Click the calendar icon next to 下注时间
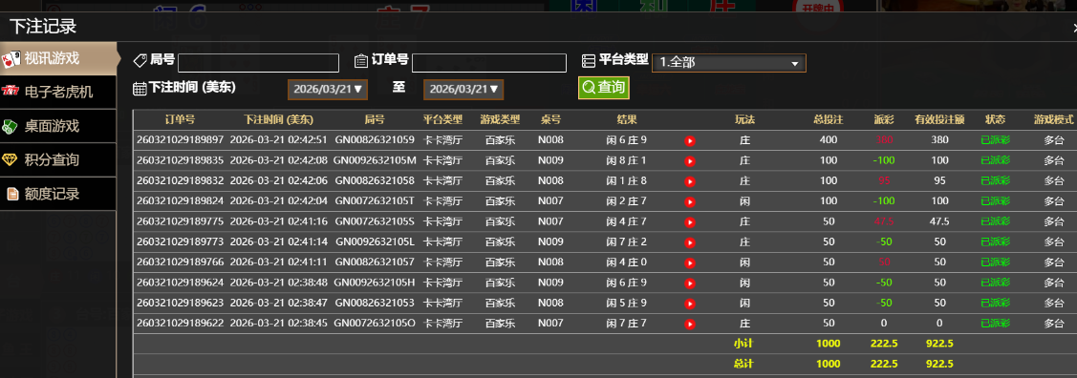1077x378 pixels. pyautogui.click(x=140, y=88)
